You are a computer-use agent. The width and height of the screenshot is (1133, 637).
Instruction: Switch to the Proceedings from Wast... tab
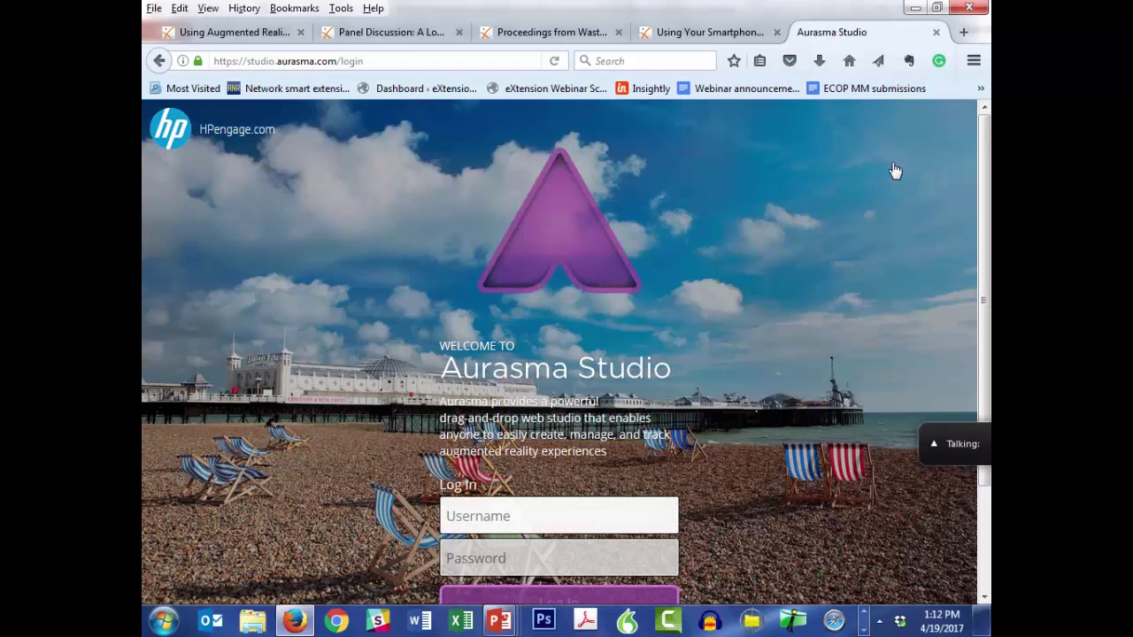(549, 33)
